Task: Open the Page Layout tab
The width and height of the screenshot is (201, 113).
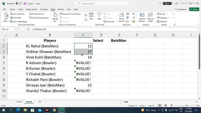Action: (x=31, y=9)
